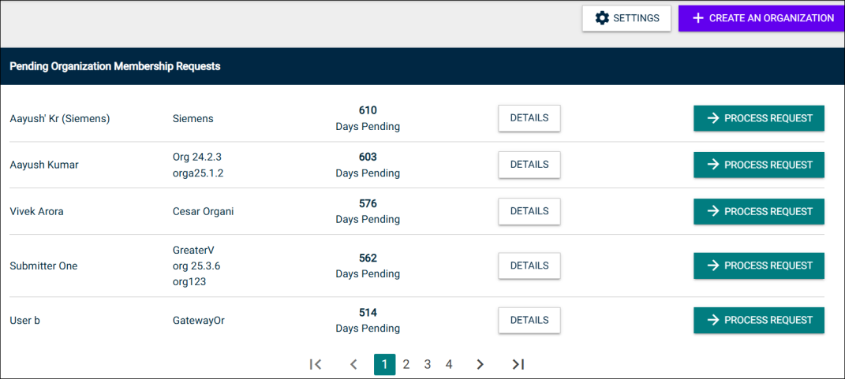Click arrow icon on User b process request
845x379 pixels.
pos(712,320)
